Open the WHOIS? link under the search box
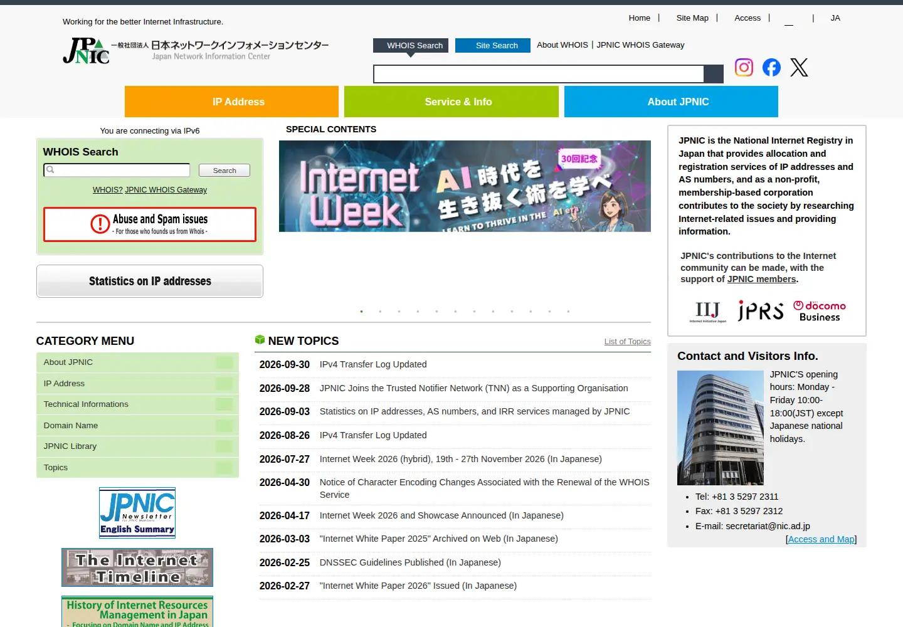Viewport: 903px width, 627px height. coord(107,190)
